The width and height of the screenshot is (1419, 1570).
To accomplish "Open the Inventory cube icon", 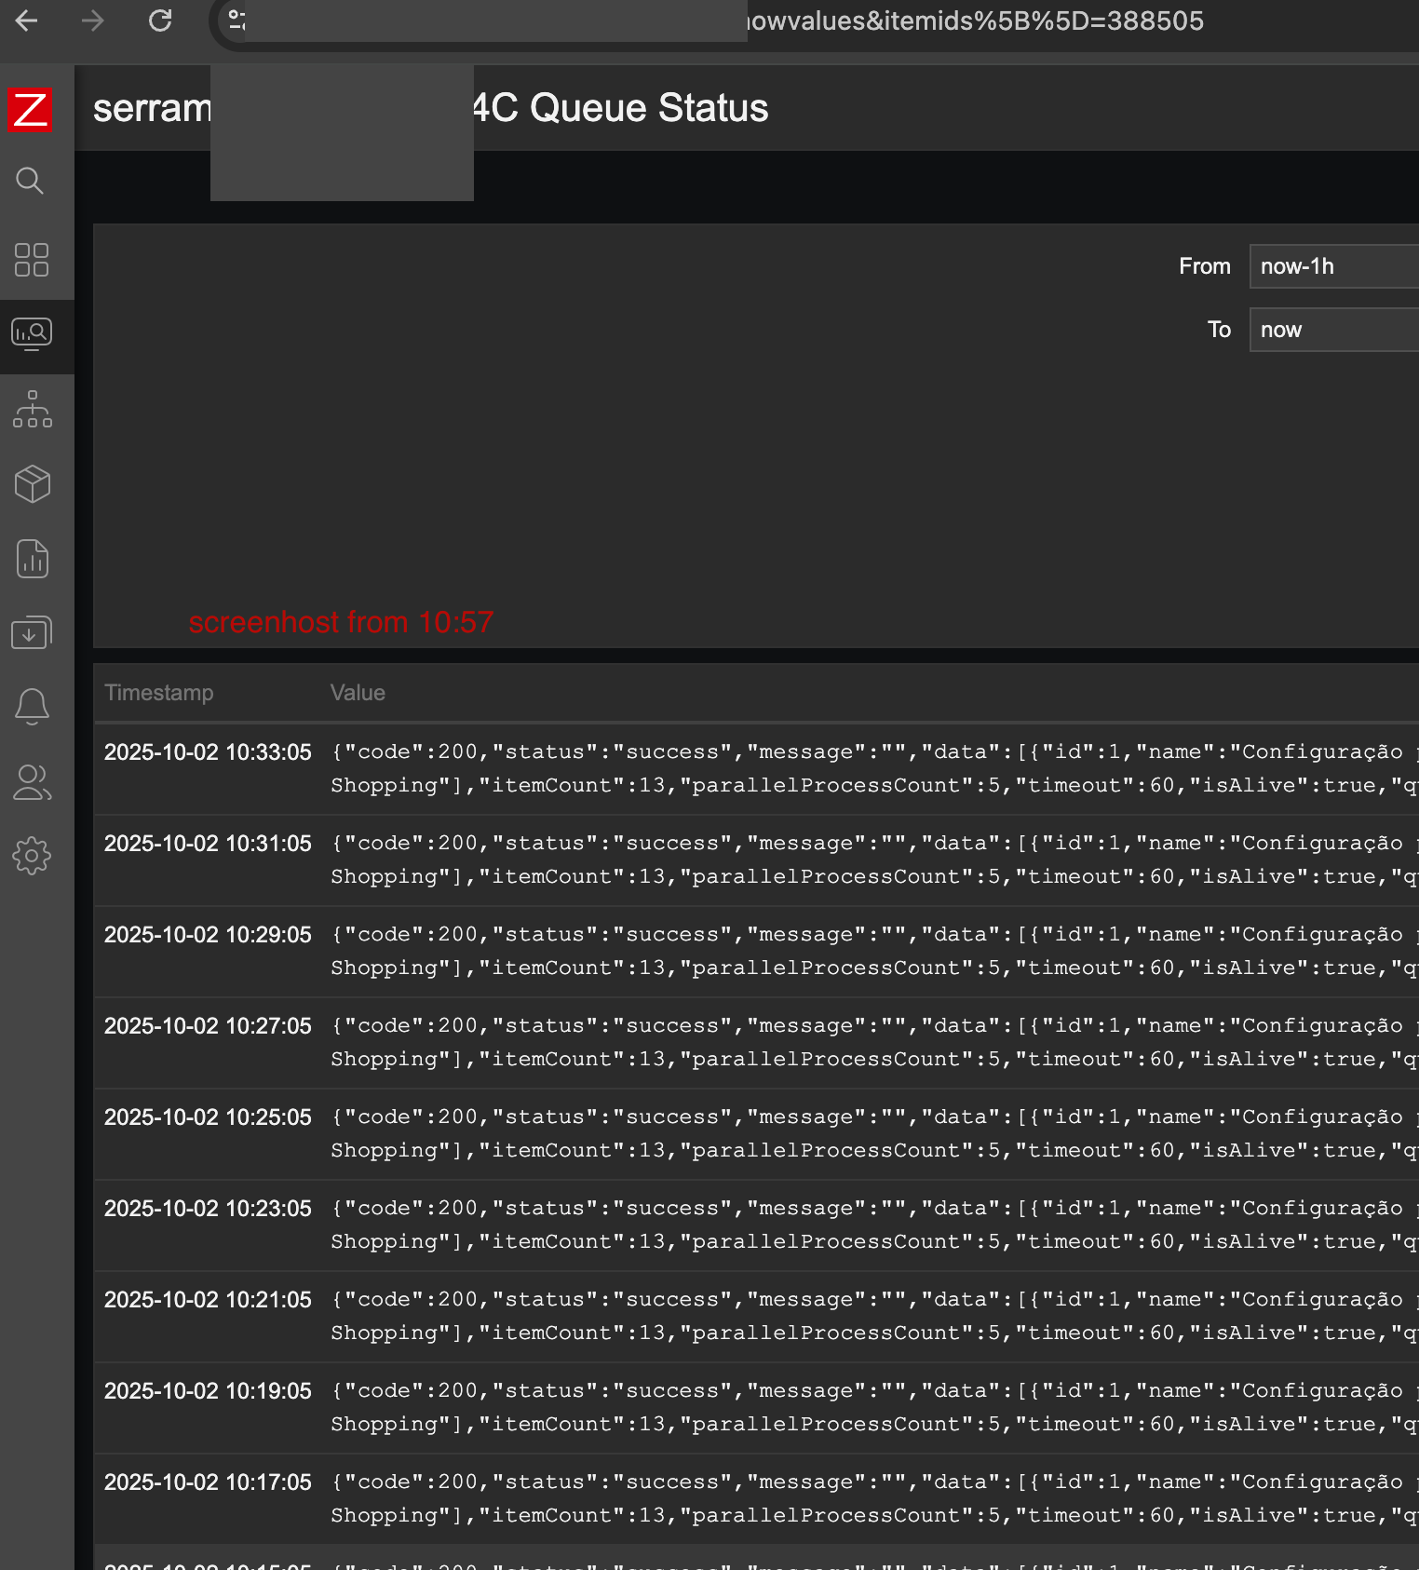I will (32, 484).
